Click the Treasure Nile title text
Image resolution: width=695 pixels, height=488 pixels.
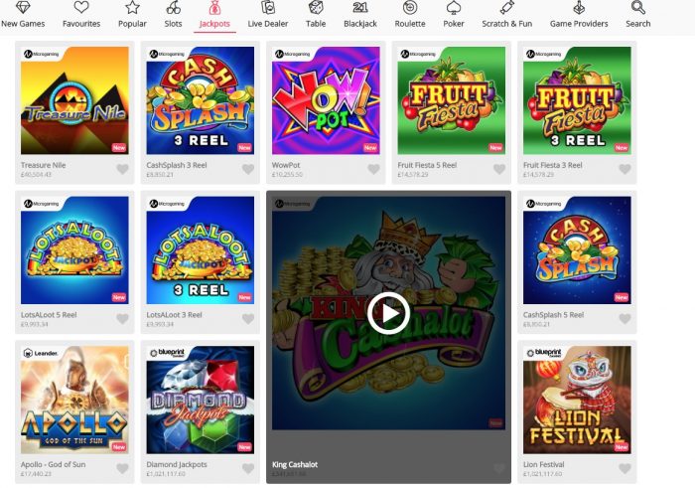click(x=43, y=165)
